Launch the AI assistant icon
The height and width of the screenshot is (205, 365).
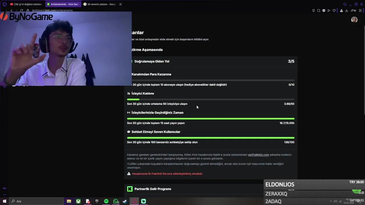click(x=353, y=11)
